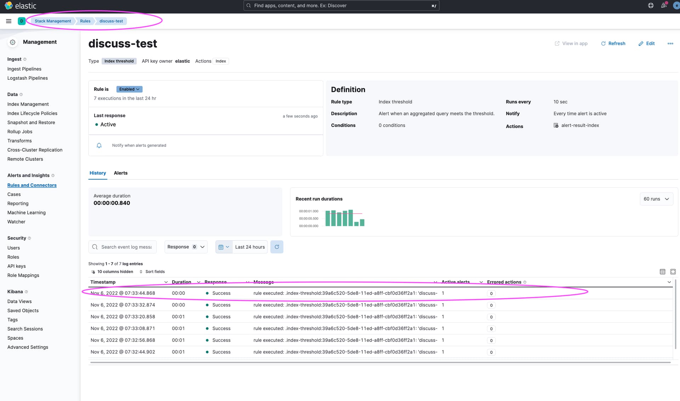Viewport: 680px width, 401px height.
Task: Open the newsfeed notifications icon
Action: (664, 6)
